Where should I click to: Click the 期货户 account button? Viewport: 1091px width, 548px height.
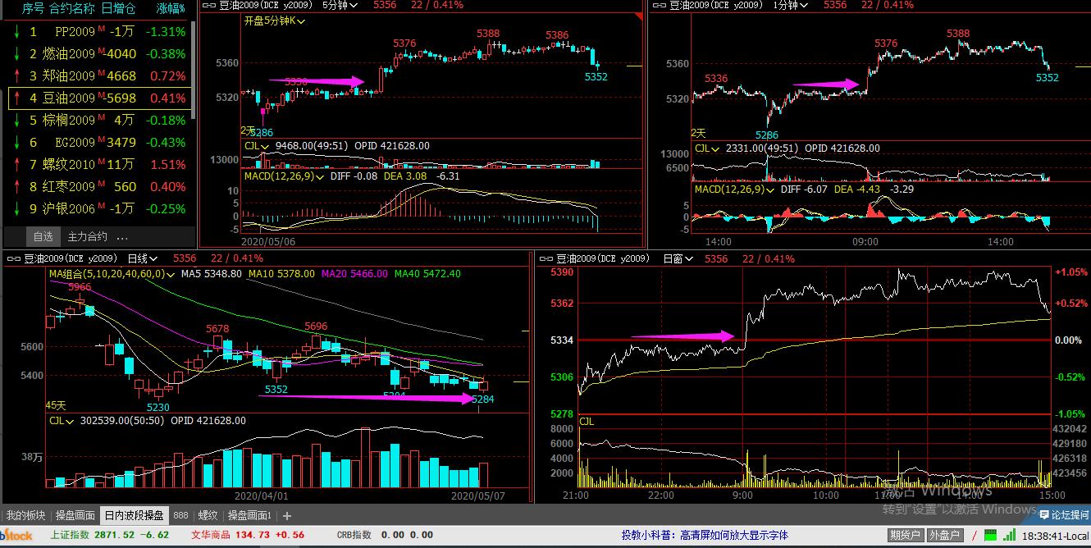click(x=905, y=536)
